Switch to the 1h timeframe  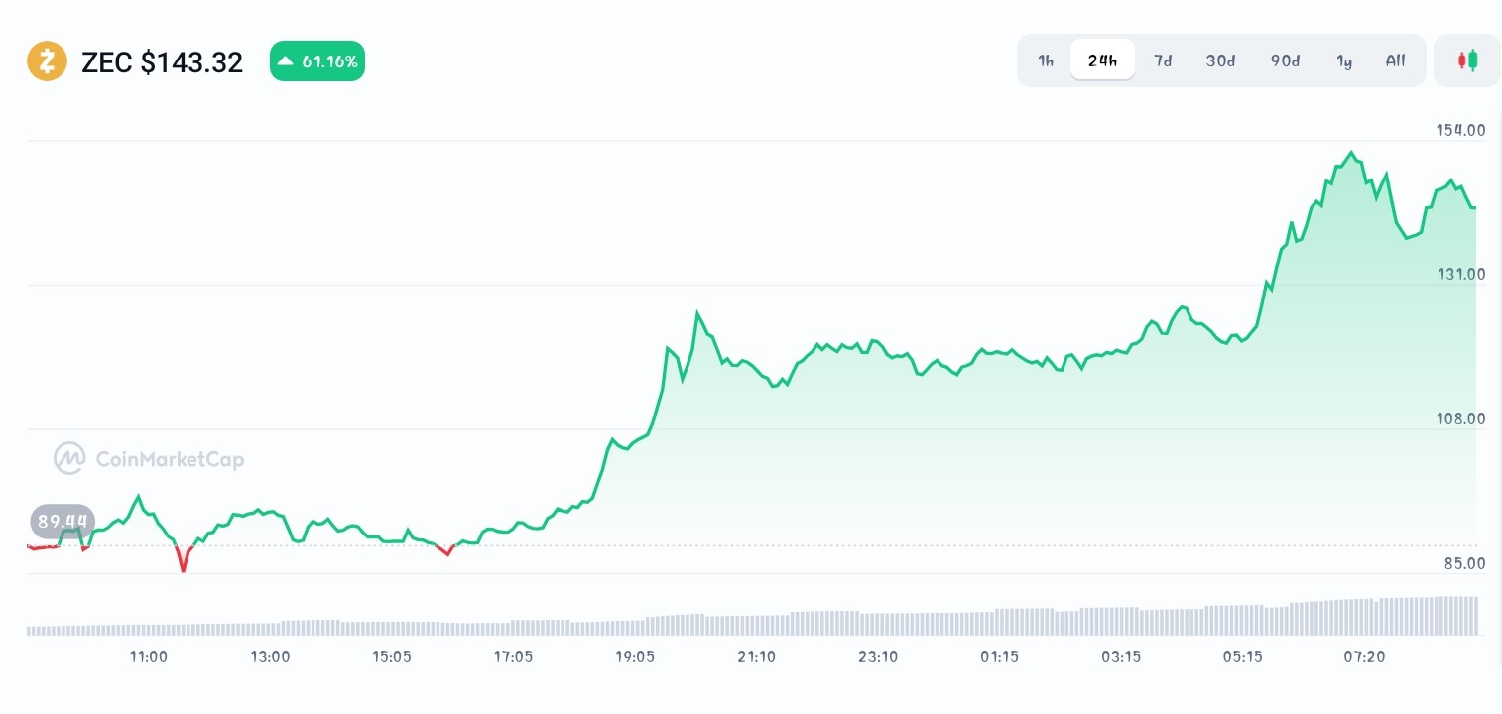tap(1045, 60)
